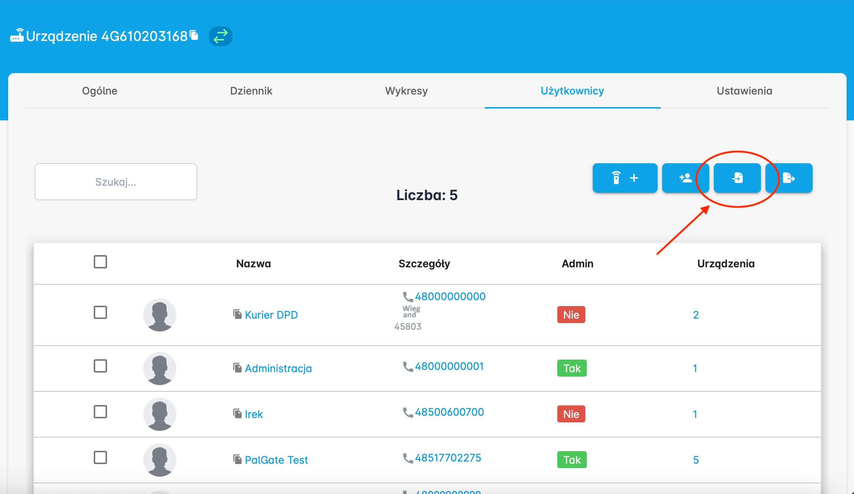This screenshot has height=494, width=854.
Task: Click copy icon next to Irek
Action: tap(237, 414)
